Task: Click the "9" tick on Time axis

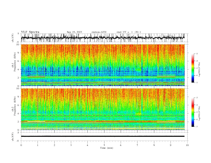Action: 171,145
